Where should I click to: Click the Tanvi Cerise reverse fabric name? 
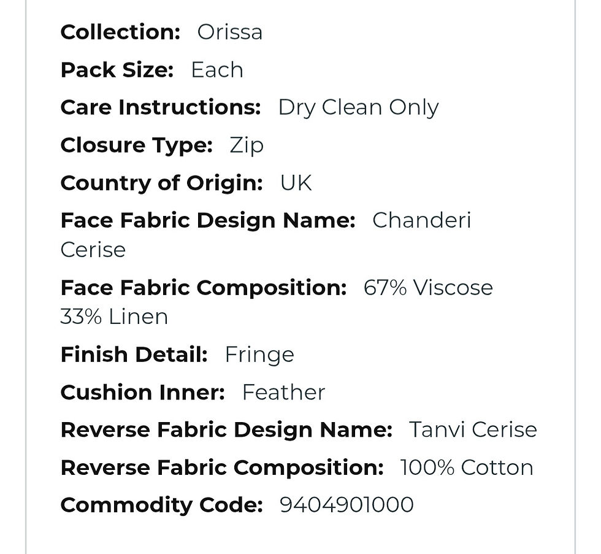473,429
